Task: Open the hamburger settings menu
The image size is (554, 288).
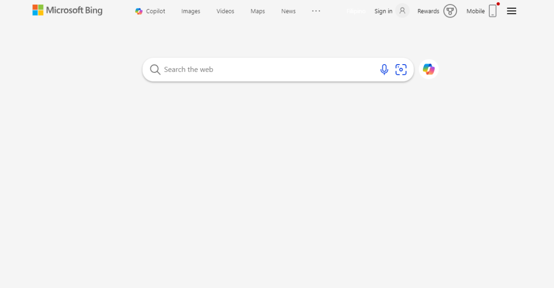Action: (x=512, y=11)
